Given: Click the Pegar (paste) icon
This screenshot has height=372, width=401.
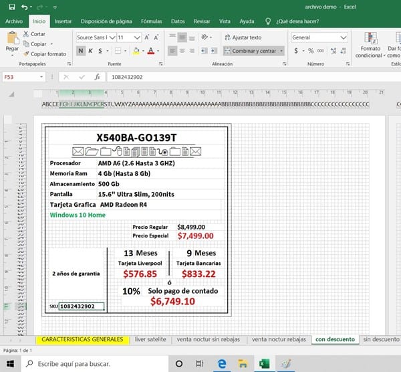Looking at the screenshot, I should click(x=11, y=39).
